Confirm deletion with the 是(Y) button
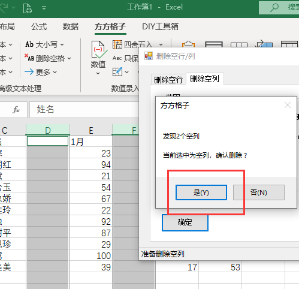 pos(201,192)
